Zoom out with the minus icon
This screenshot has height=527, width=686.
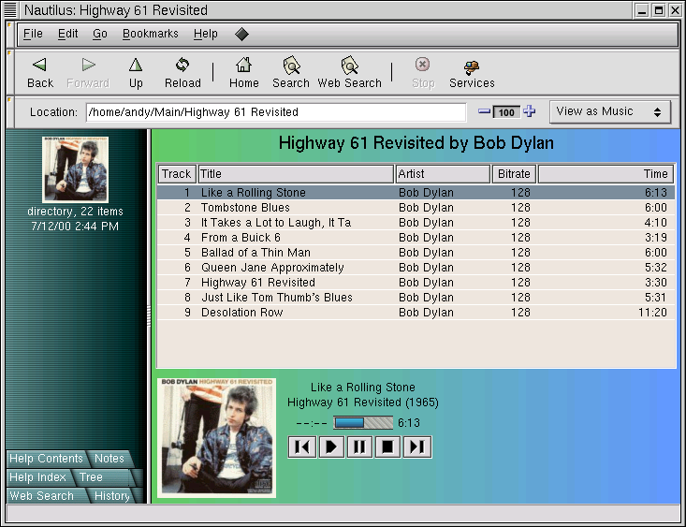tap(484, 111)
